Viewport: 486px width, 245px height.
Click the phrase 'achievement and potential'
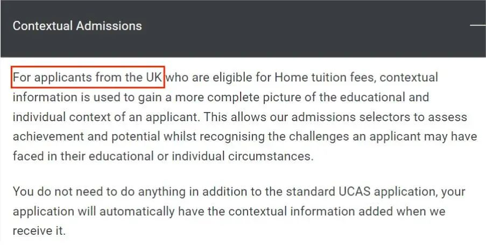[87, 136]
